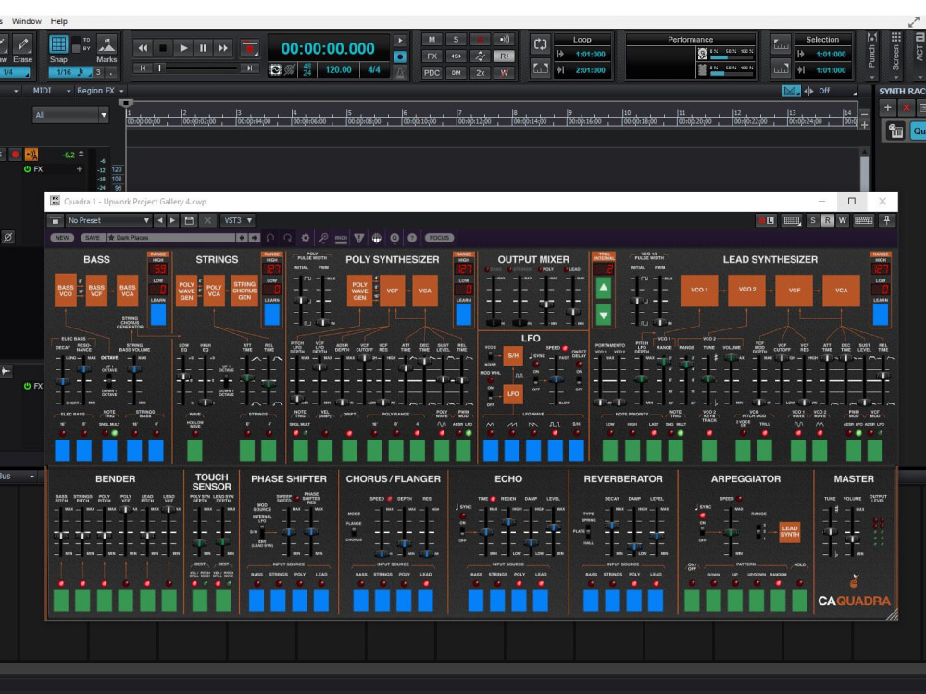926x694 pixels.
Task: Open the Region FX menu
Action: [x=99, y=91]
